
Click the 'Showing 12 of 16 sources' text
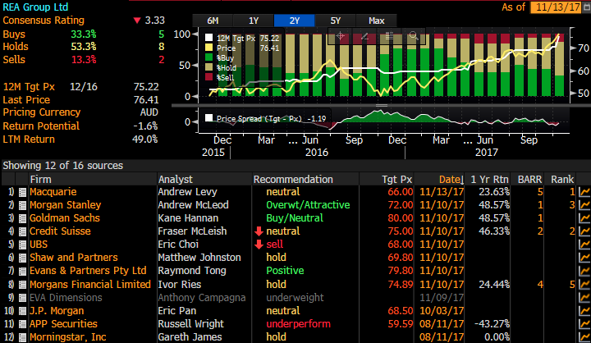click(63, 166)
